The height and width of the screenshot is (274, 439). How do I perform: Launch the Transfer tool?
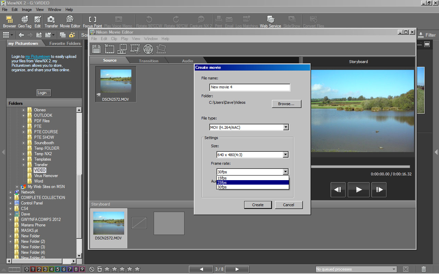pos(51,22)
